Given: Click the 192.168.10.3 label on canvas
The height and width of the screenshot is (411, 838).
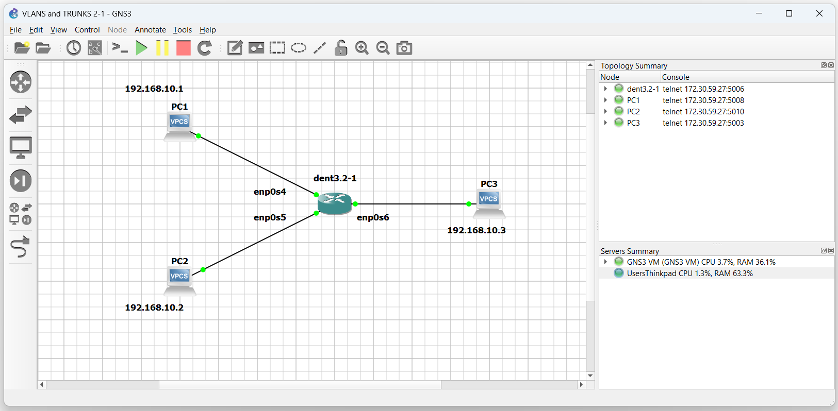Looking at the screenshot, I should 476,230.
